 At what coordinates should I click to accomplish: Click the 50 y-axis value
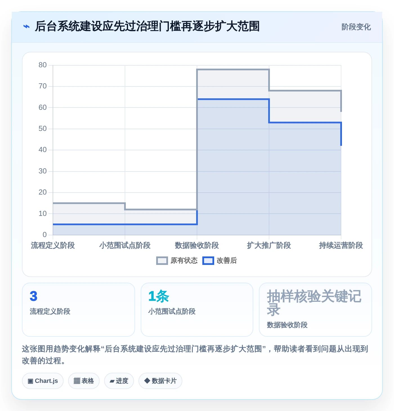pyautogui.click(x=42, y=129)
